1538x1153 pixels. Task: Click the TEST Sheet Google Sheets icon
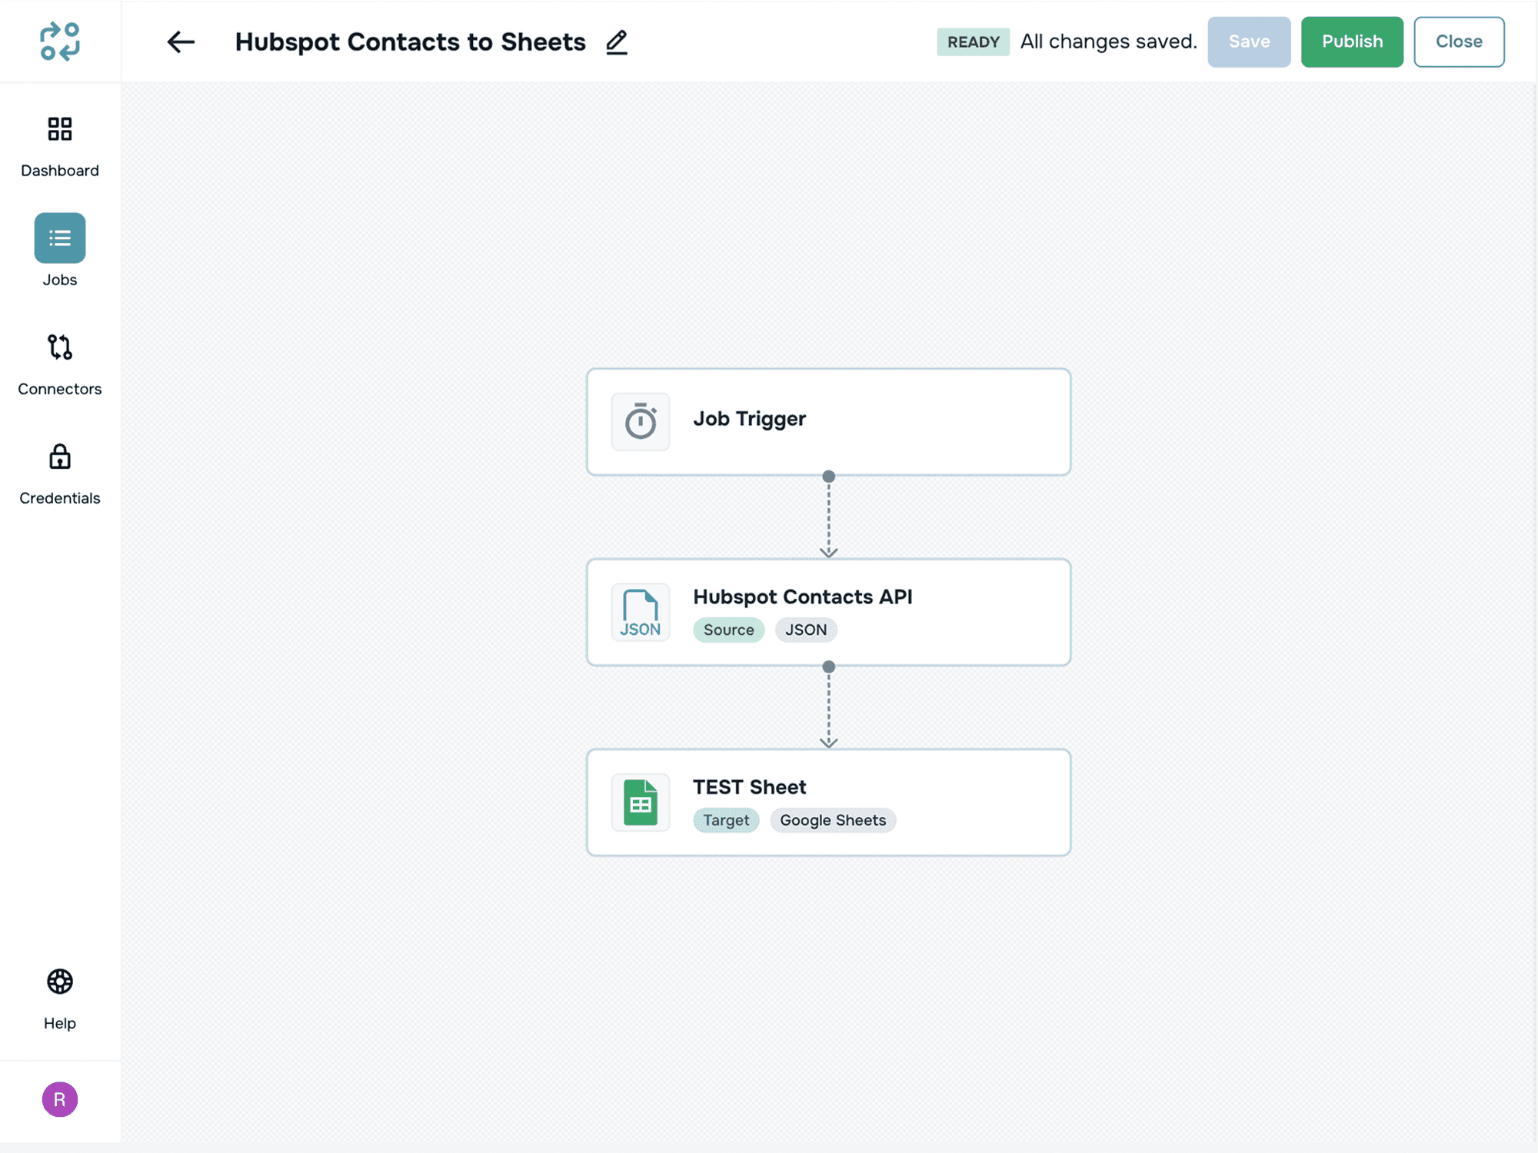(x=641, y=802)
